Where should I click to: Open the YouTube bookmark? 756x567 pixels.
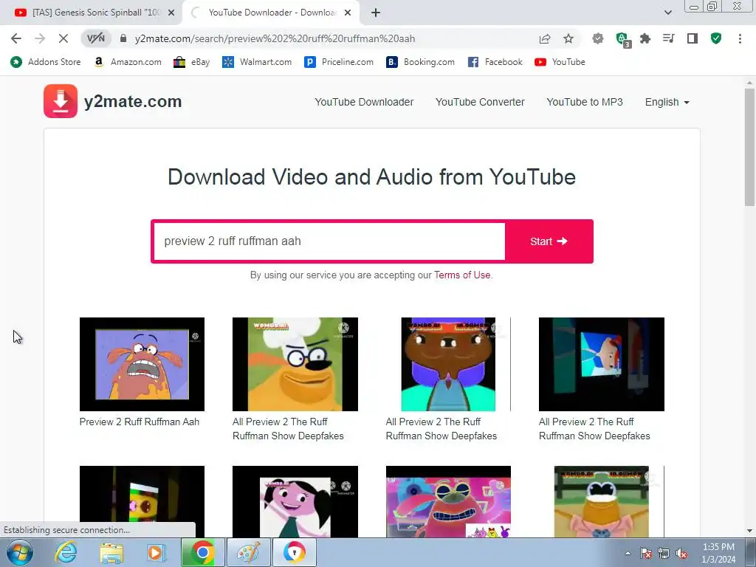coord(560,62)
